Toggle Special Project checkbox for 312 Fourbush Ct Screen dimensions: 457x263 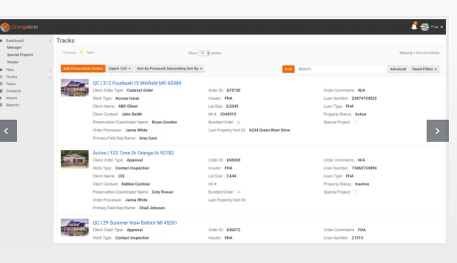point(355,122)
